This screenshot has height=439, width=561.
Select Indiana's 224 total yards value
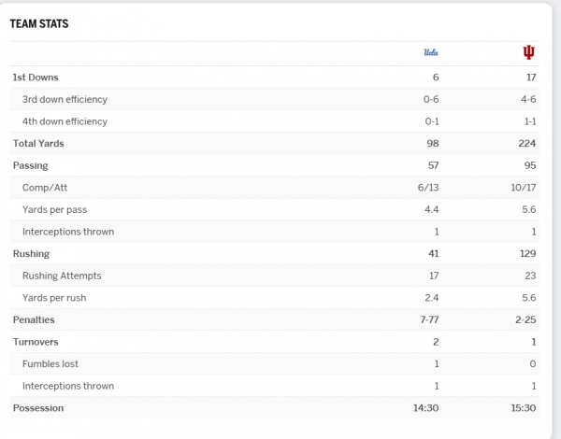526,144
